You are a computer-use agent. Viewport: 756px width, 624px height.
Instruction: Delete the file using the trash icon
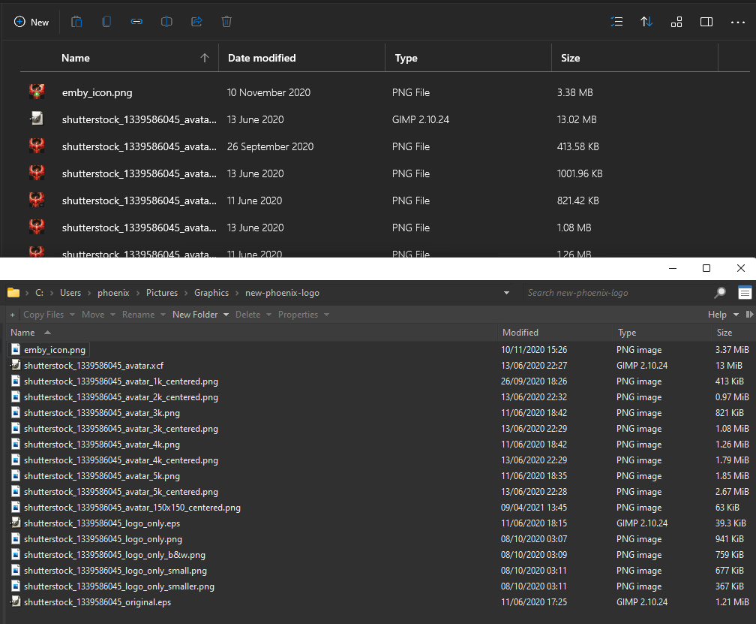[226, 21]
